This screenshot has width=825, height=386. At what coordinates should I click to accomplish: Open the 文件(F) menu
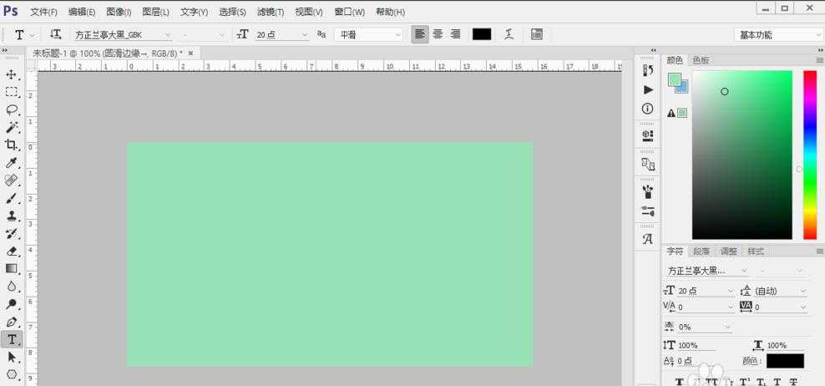click(x=43, y=12)
